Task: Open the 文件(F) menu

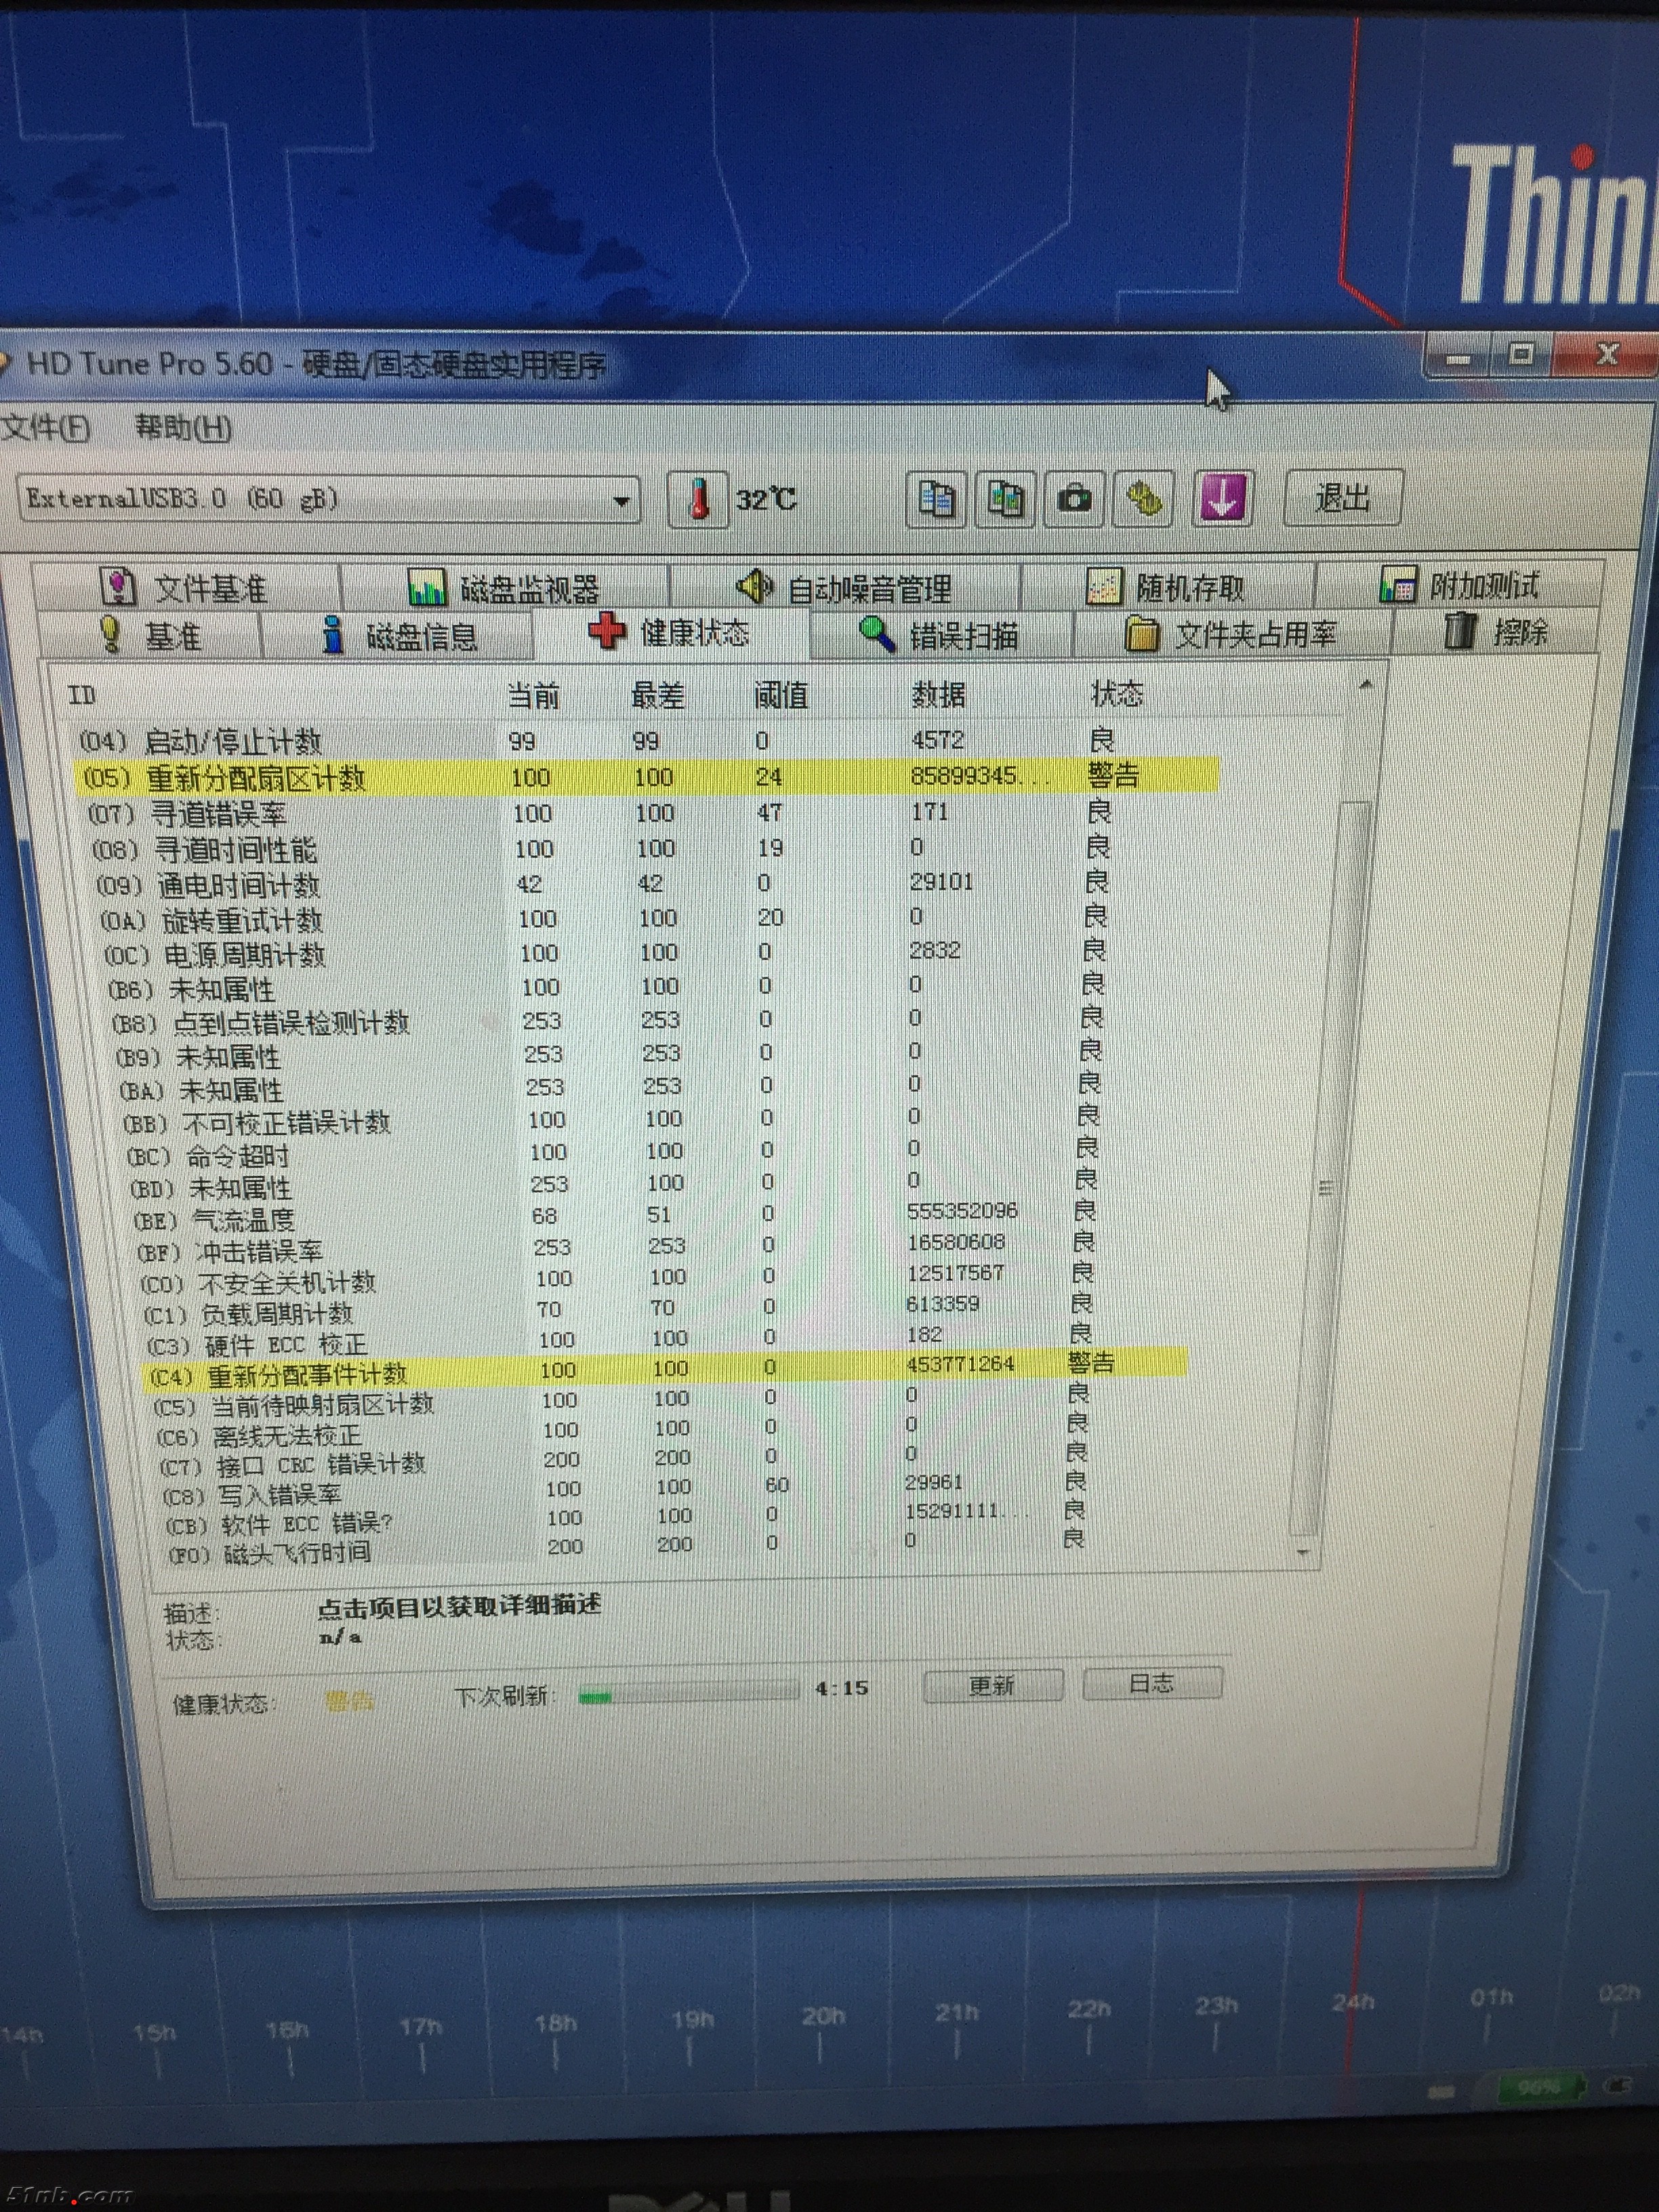Action: [x=45, y=428]
